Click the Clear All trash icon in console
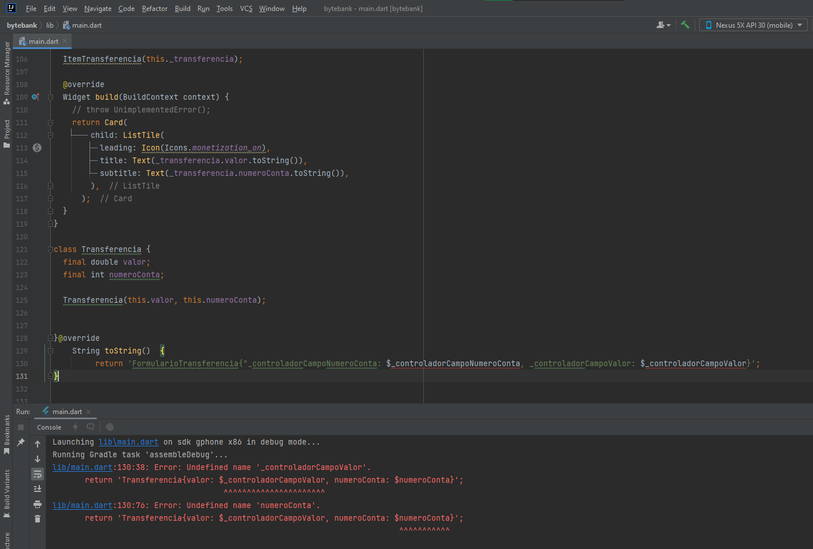Image resolution: width=813 pixels, height=549 pixels. pos(38,519)
